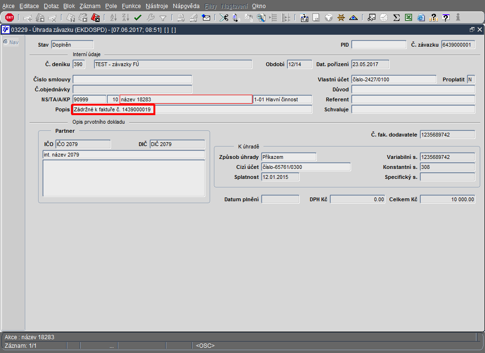The height and width of the screenshot is (353, 485).
Task: Open the Nápověda menu
Action: (186, 6)
